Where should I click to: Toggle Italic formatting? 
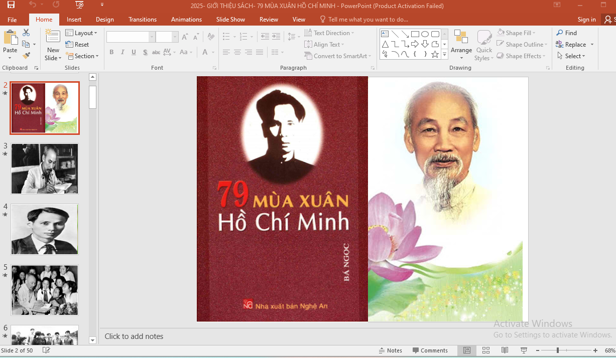click(122, 52)
